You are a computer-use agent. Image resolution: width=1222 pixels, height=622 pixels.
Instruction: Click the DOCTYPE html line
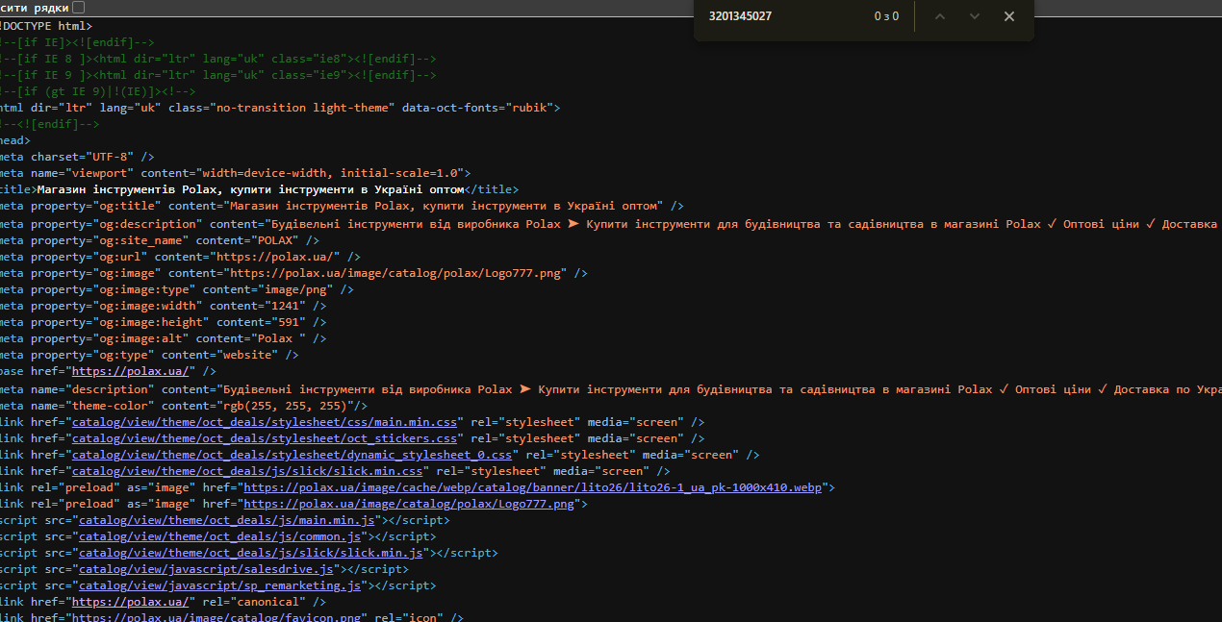click(46, 26)
